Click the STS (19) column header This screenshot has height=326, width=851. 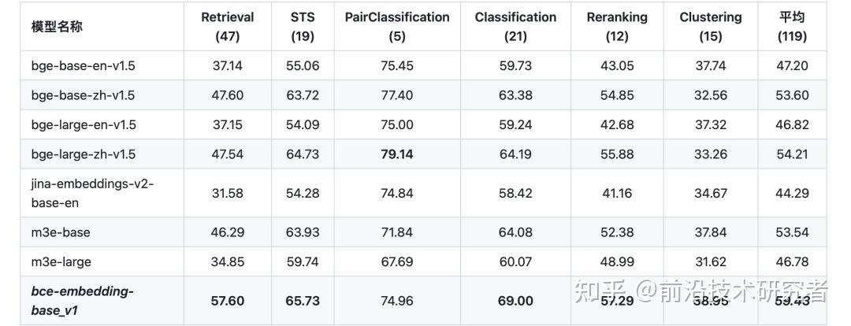pyautogui.click(x=303, y=27)
